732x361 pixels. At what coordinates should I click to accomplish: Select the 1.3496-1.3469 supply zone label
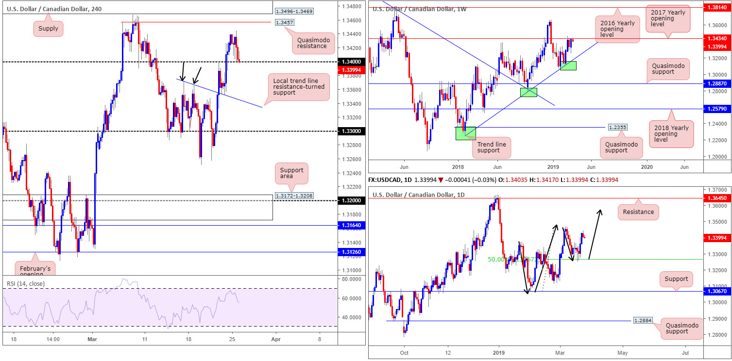294,11
